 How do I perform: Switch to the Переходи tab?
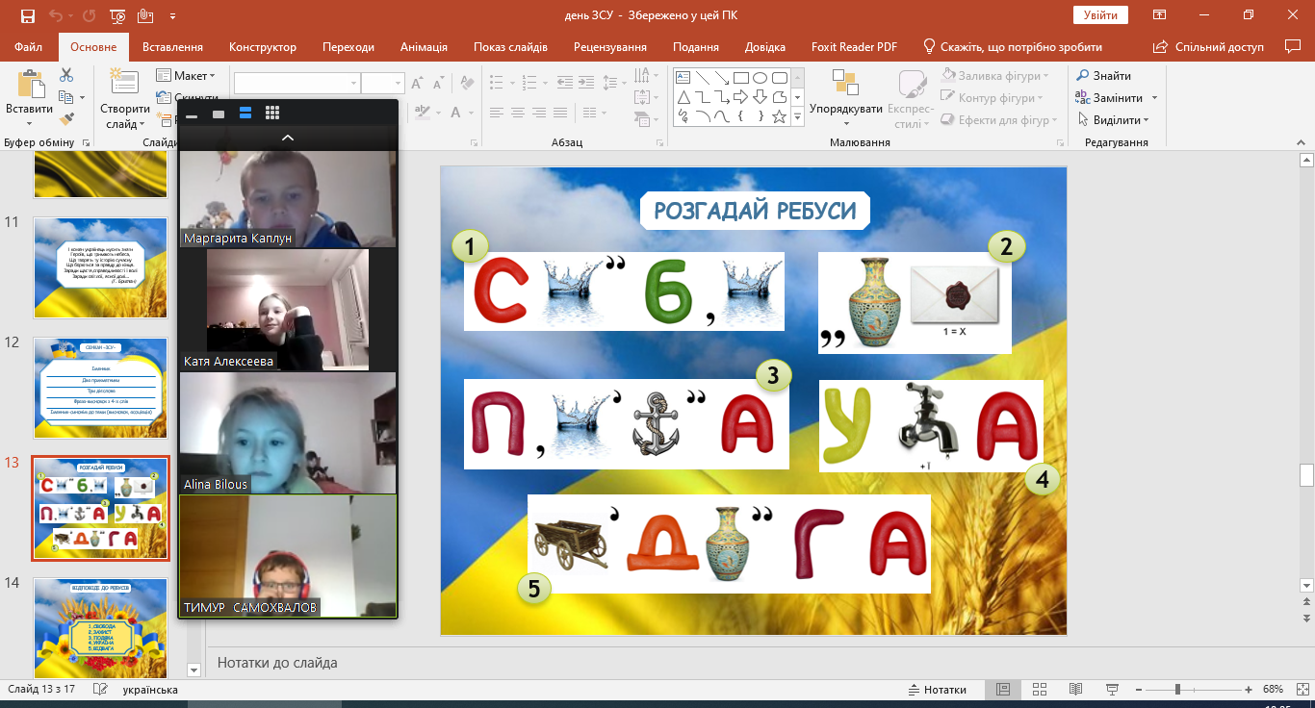pos(348,47)
